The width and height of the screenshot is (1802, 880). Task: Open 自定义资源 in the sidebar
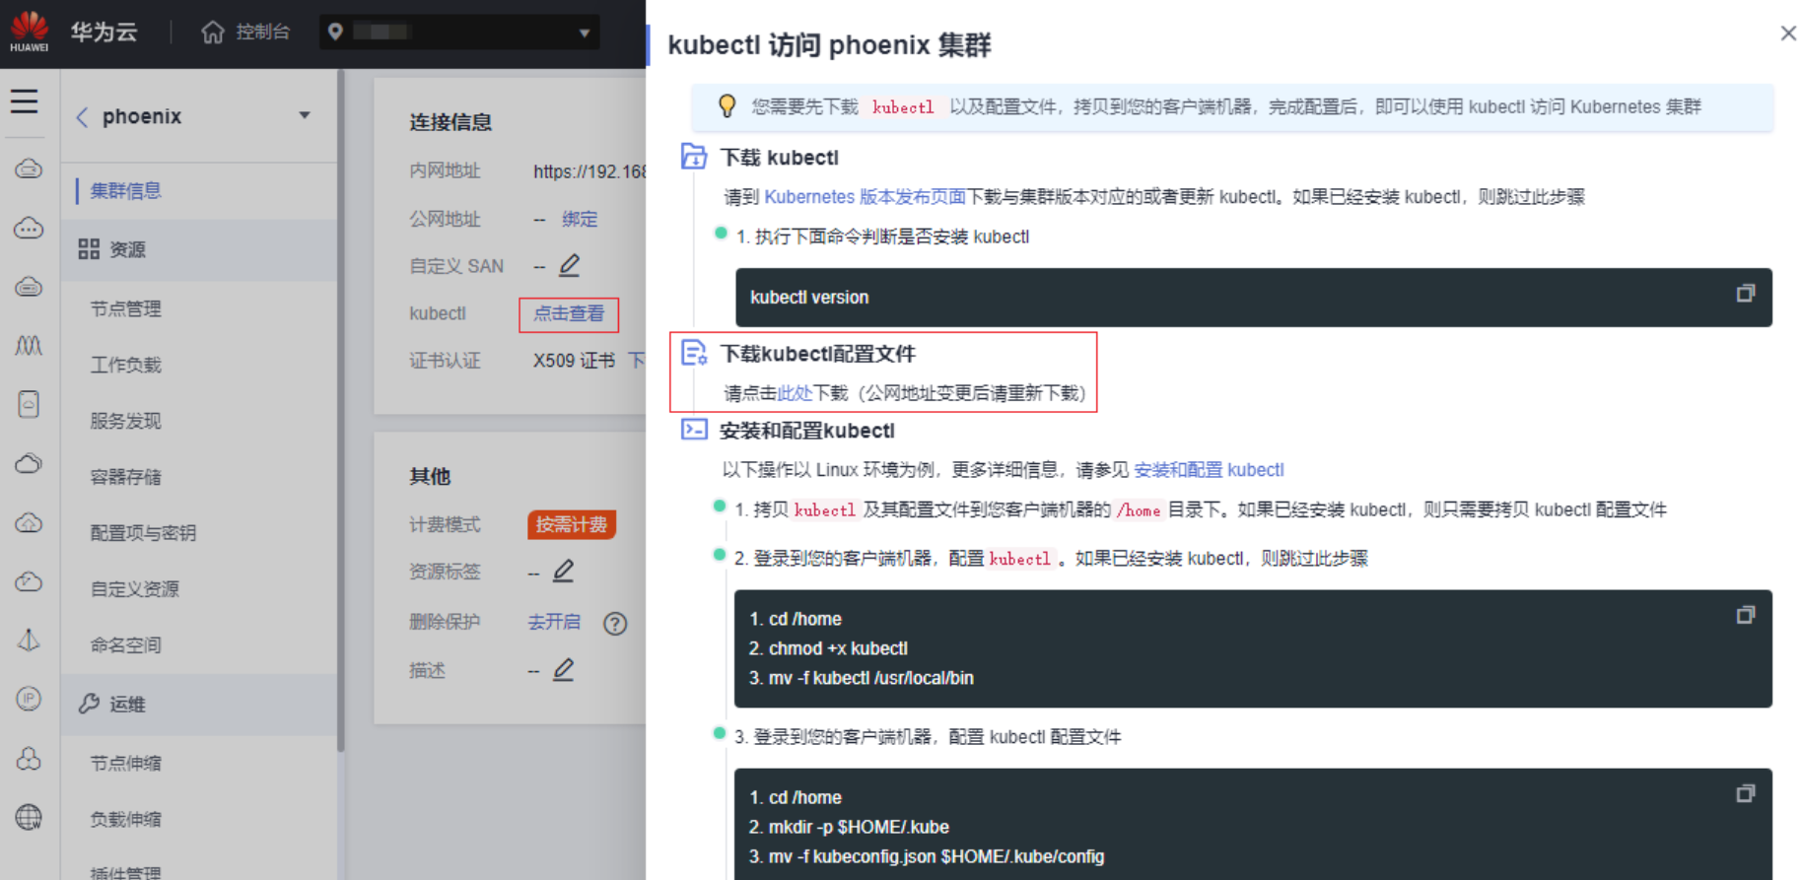(x=134, y=589)
